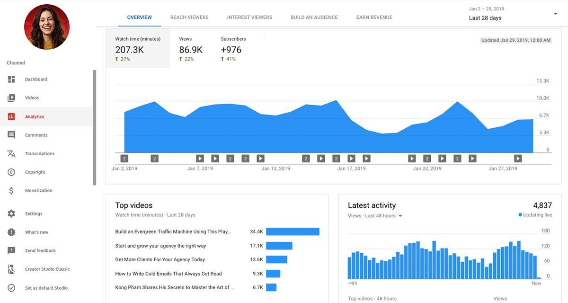The width and height of the screenshot is (568, 303).
Task: Click the Monetization dollar icon
Action: (x=11, y=191)
